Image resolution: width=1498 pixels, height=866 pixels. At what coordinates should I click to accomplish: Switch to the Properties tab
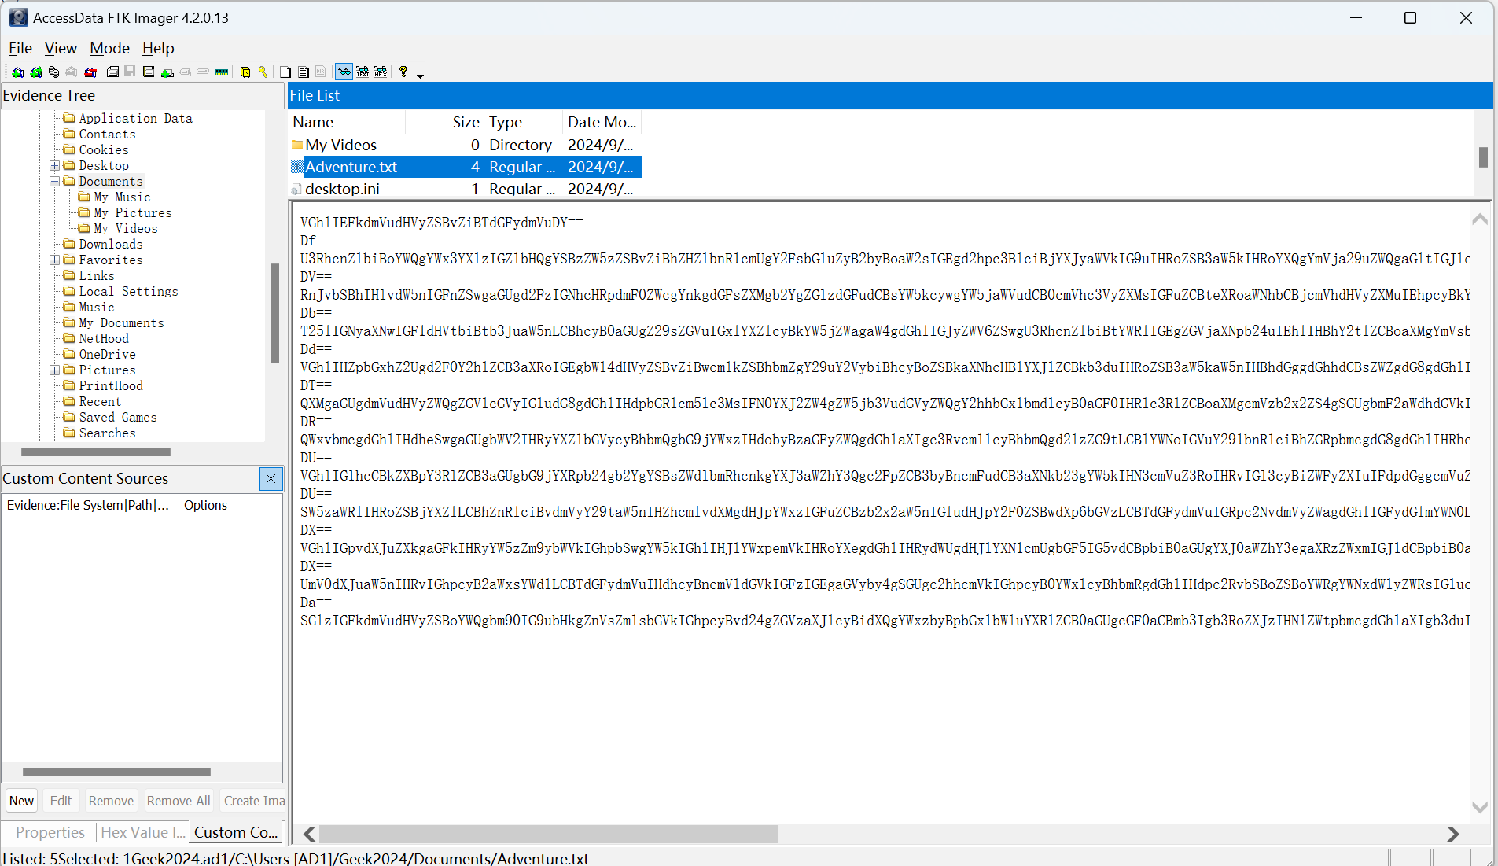pos(50,832)
